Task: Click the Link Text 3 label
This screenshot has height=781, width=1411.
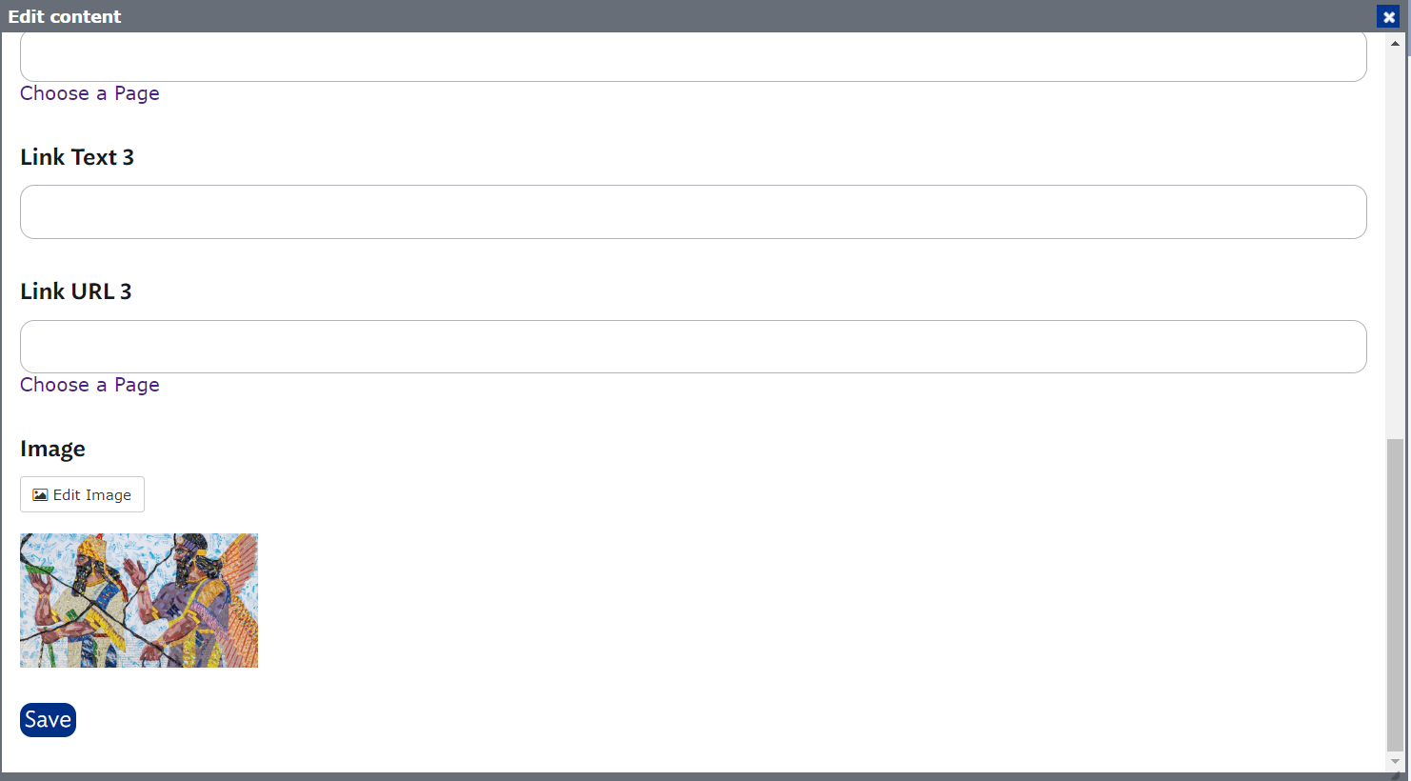Action: [77, 157]
